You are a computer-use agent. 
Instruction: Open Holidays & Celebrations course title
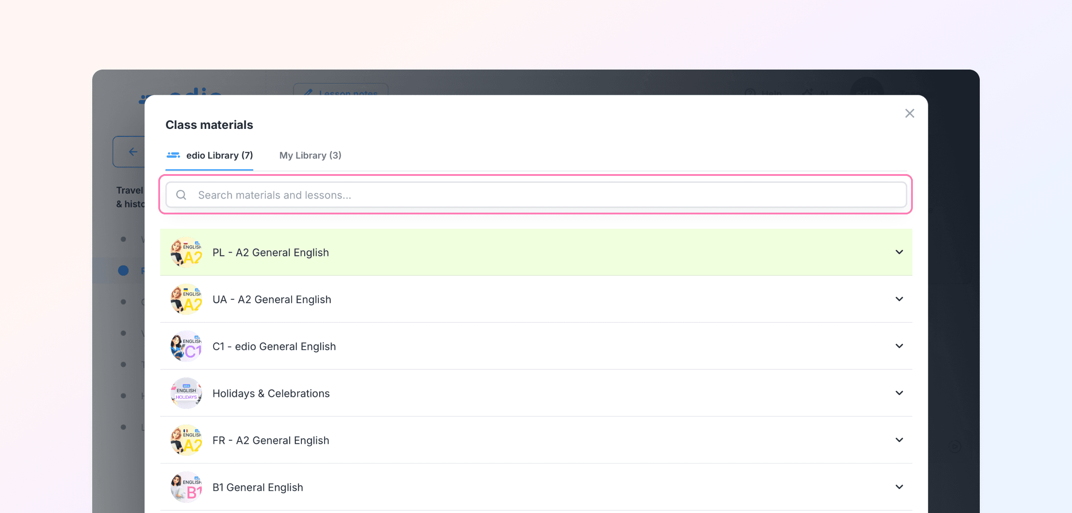tap(271, 393)
